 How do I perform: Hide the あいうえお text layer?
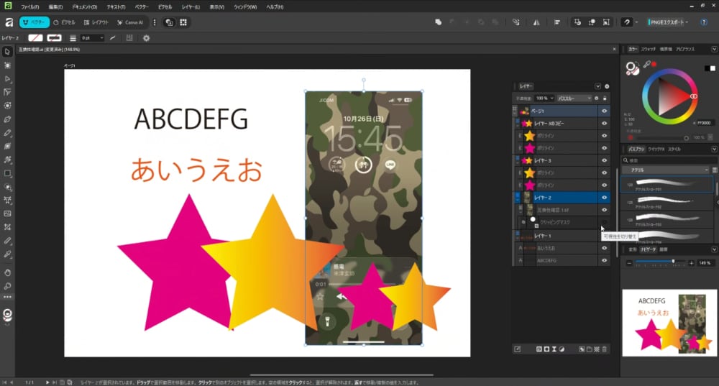click(604, 248)
